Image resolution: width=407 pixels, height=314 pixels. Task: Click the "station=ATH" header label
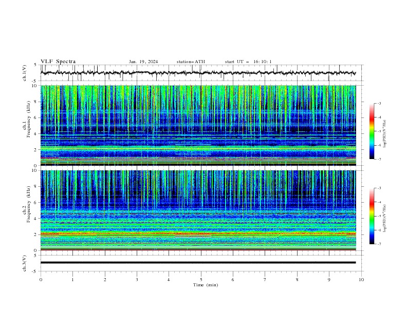(191, 62)
